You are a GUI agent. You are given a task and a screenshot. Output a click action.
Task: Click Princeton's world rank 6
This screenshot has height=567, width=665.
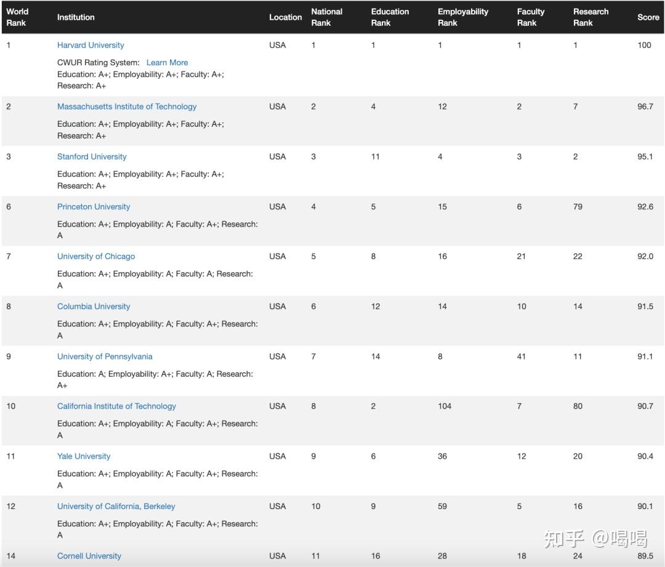9,206
